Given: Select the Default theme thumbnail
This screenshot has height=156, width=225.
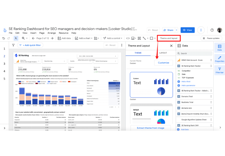Looking at the screenshot, I should tap(151, 114).
